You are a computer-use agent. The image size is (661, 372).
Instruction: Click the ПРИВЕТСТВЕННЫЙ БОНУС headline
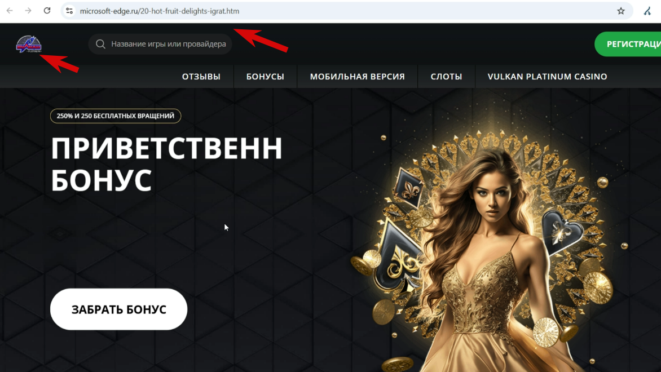[x=166, y=165]
